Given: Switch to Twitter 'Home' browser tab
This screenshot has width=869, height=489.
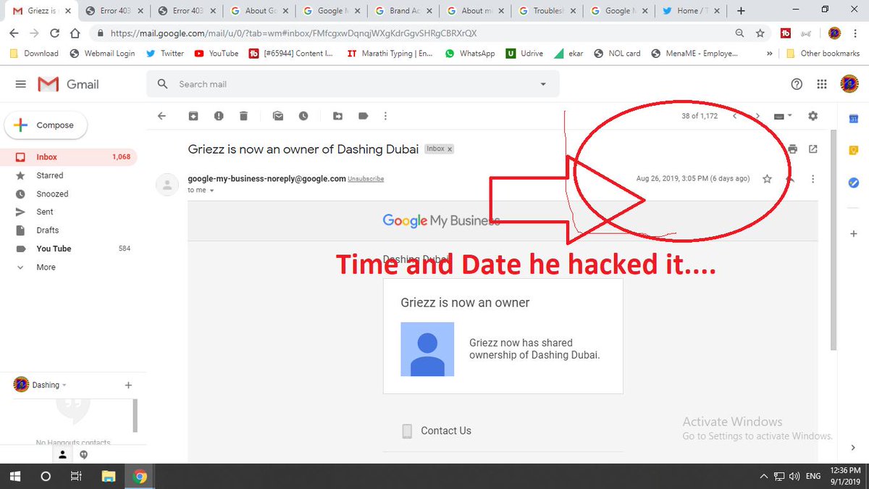Looking at the screenshot, I should [692, 11].
